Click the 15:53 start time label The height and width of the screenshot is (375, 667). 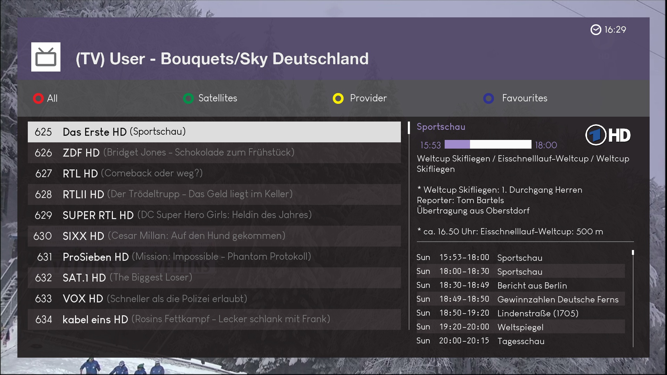[430, 145]
